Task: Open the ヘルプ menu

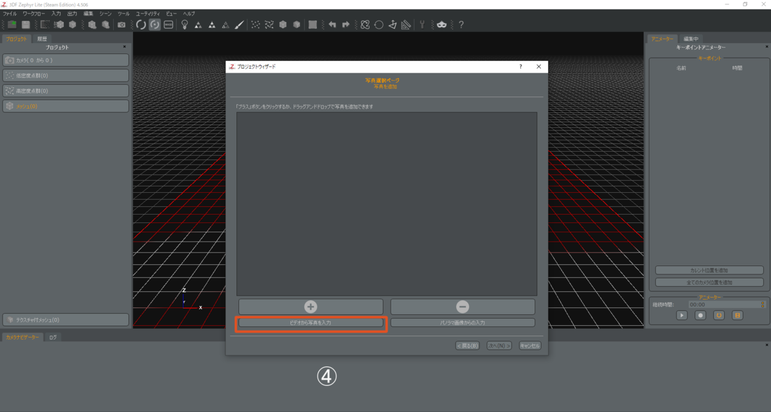Action: coord(189,13)
